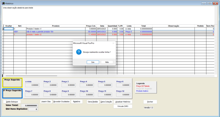Click the Lista column header
220x117 pixels.
click(129, 26)
